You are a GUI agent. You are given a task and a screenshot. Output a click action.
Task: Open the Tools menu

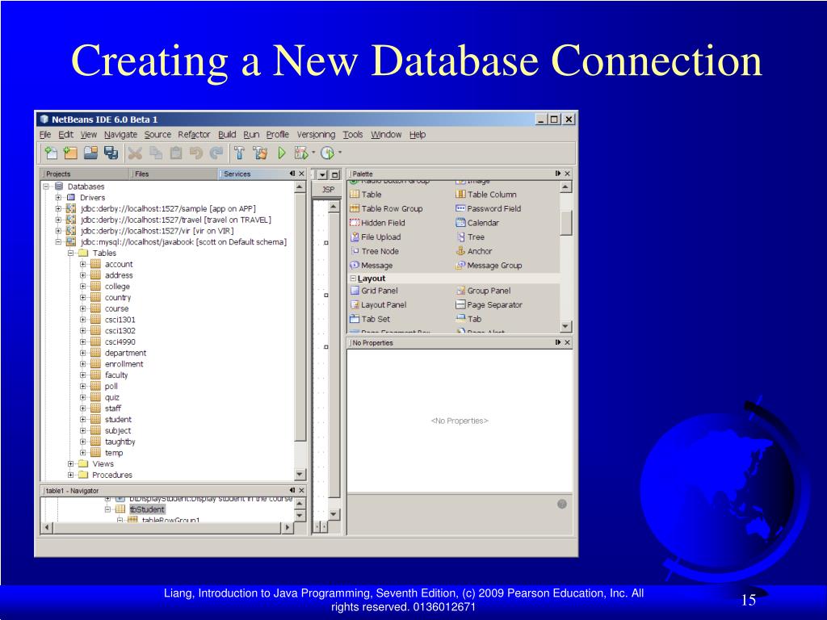click(353, 135)
